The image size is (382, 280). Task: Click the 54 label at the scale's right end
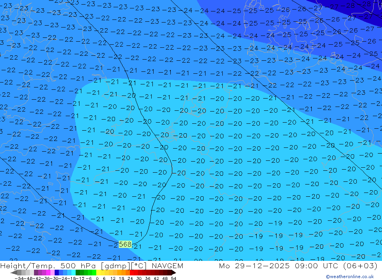point(173,278)
